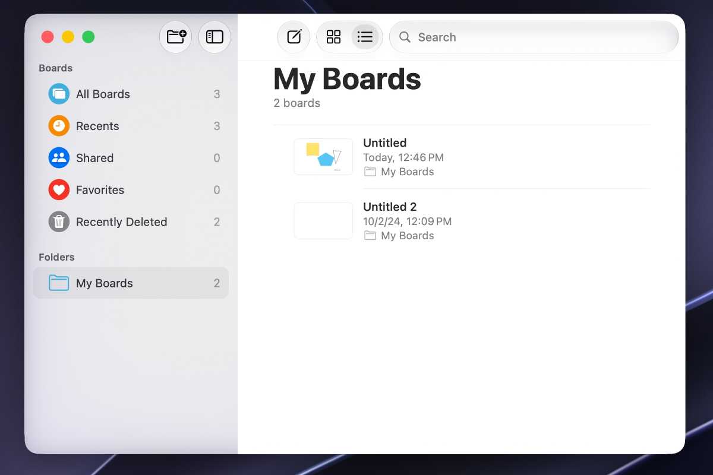Click the magnifying glass search icon
Image resolution: width=713 pixels, height=475 pixels.
point(405,37)
